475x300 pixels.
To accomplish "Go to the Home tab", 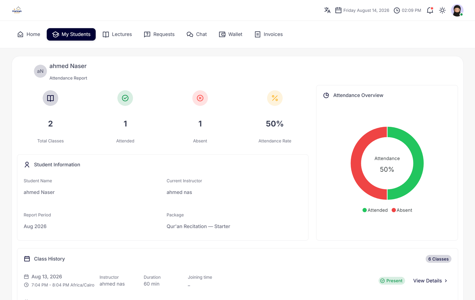I will (29, 34).
